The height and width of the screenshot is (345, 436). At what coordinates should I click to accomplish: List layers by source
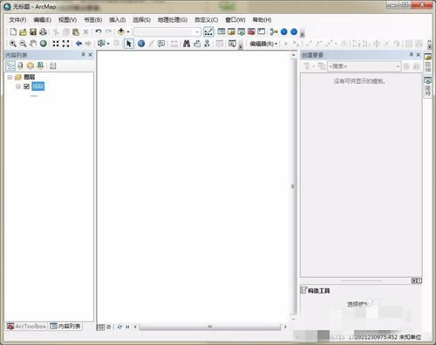[20, 66]
